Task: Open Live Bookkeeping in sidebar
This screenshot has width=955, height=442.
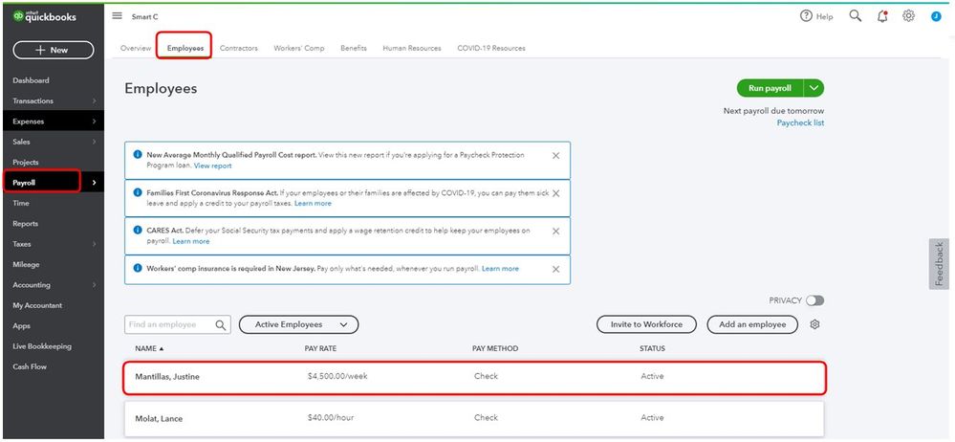Action: 42,346
